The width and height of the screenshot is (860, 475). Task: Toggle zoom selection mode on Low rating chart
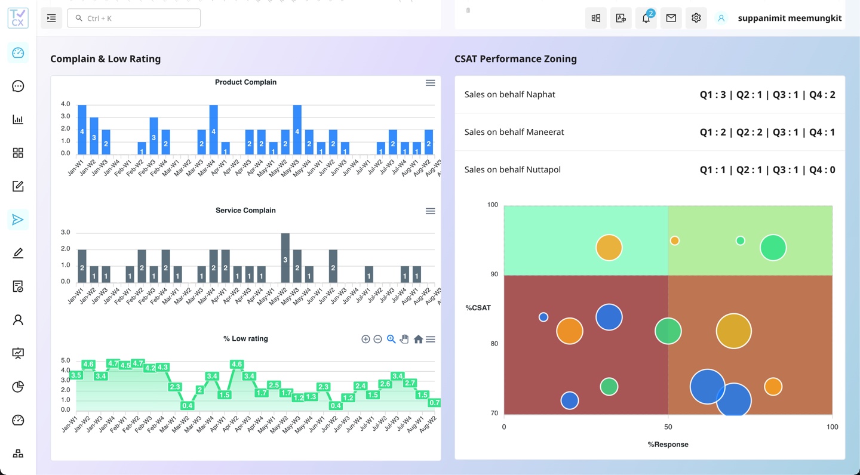(391, 339)
